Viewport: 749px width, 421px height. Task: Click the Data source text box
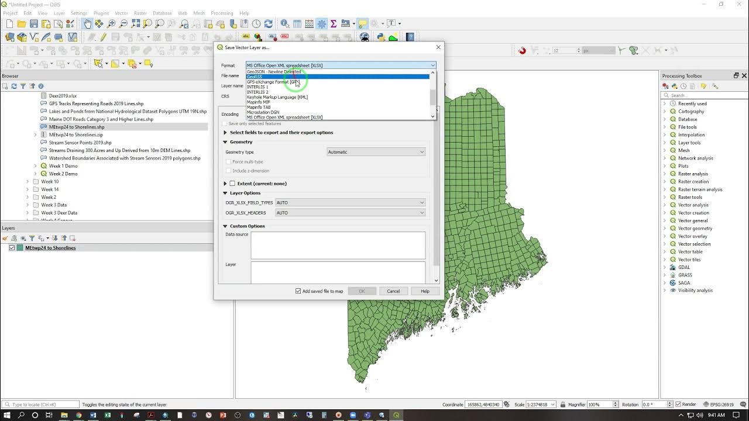[338, 246]
